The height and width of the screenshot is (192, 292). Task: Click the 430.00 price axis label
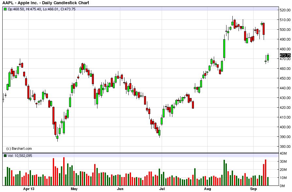[x=285, y=98]
